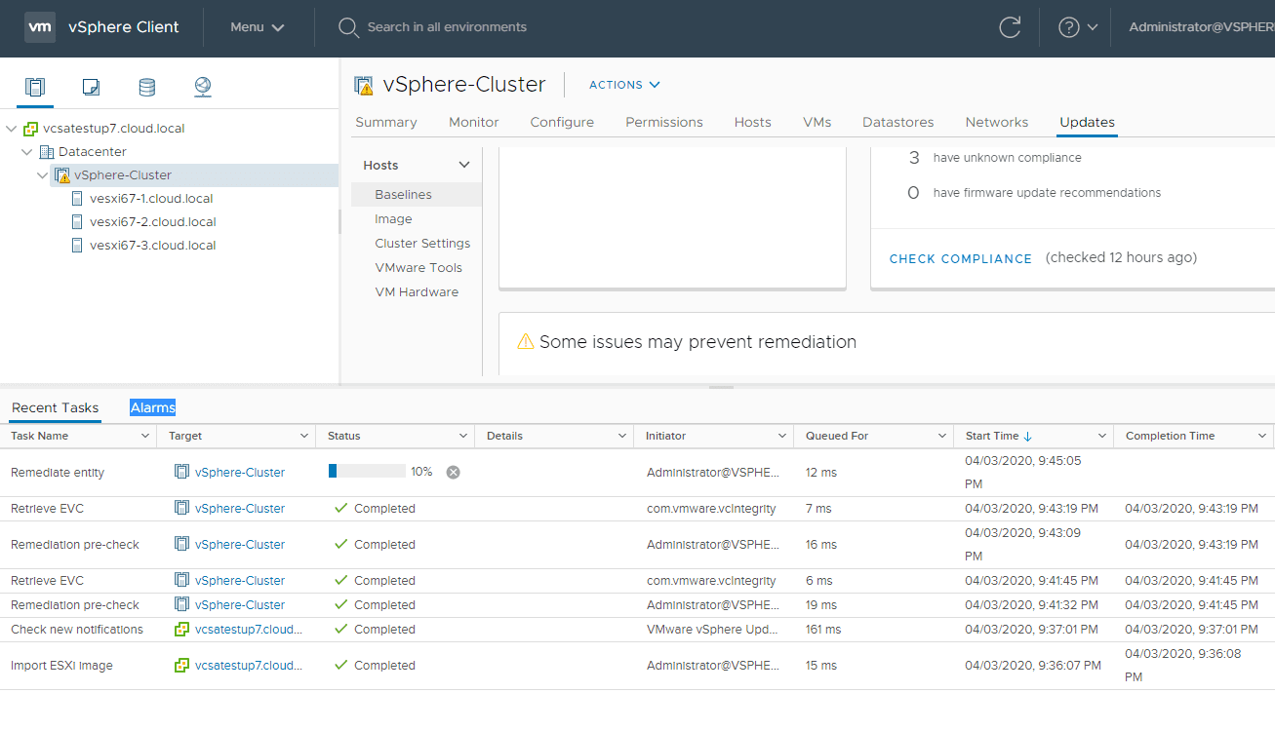Open the Networking inventory view icon
Viewport: 1275px width, 731px height.
click(x=203, y=88)
